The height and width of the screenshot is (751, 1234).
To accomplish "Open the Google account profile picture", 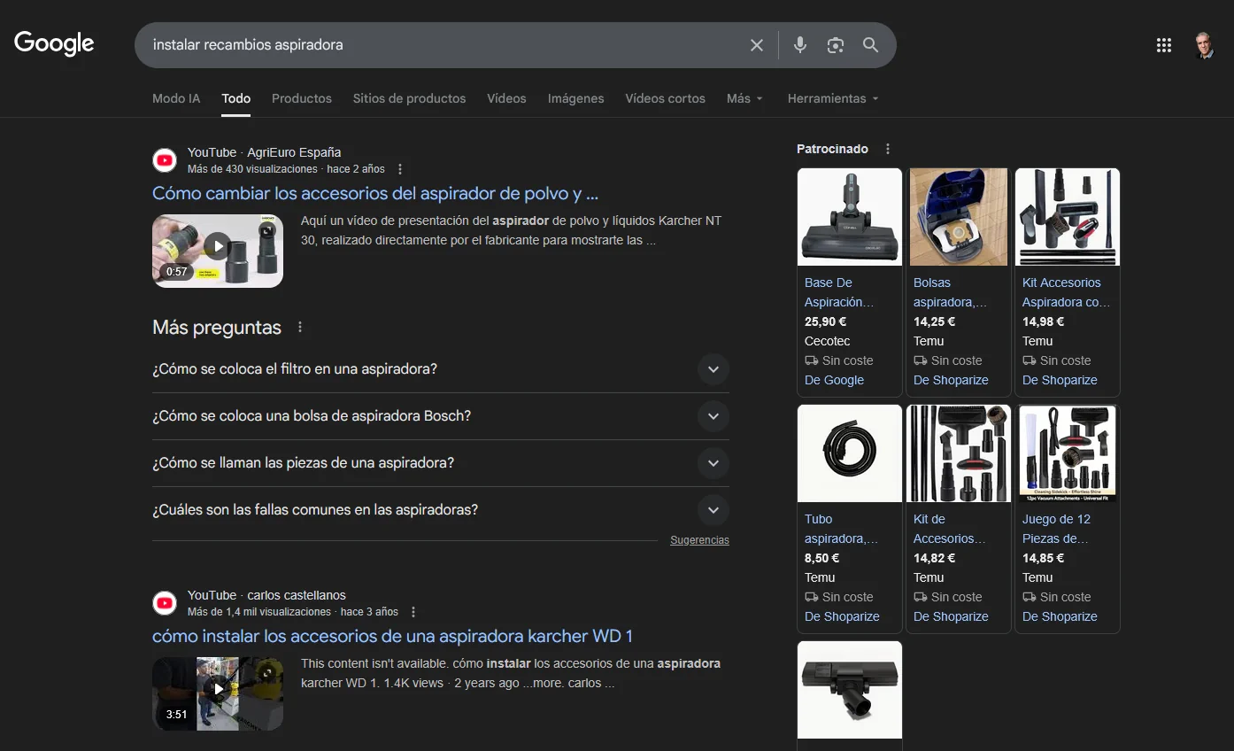I will tap(1203, 45).
